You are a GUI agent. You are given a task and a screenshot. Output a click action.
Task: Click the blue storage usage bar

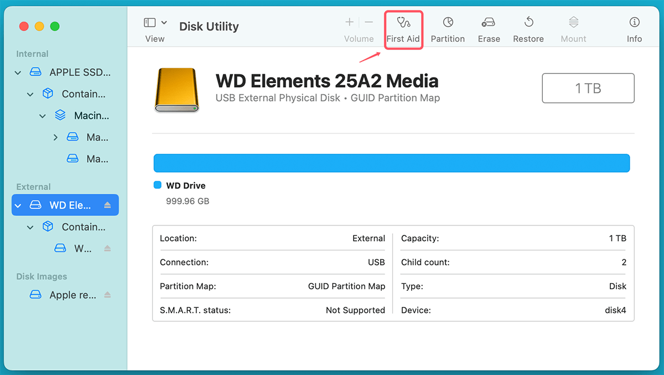[x=392, y=163]
